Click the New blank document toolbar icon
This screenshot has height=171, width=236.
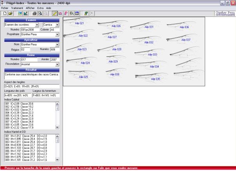pos(4,13)
